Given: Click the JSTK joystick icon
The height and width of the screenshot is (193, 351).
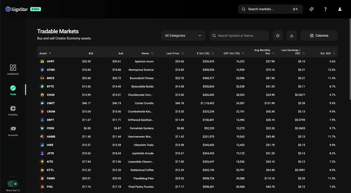Looking at the screenshot, I should 42,153.
